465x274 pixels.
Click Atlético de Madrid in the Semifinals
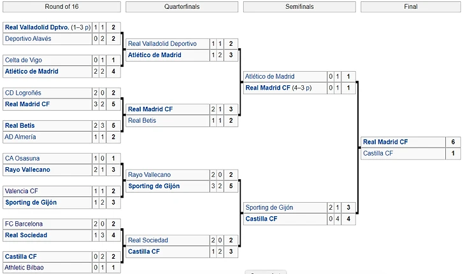pyautogui.click(x=269, y=77)
